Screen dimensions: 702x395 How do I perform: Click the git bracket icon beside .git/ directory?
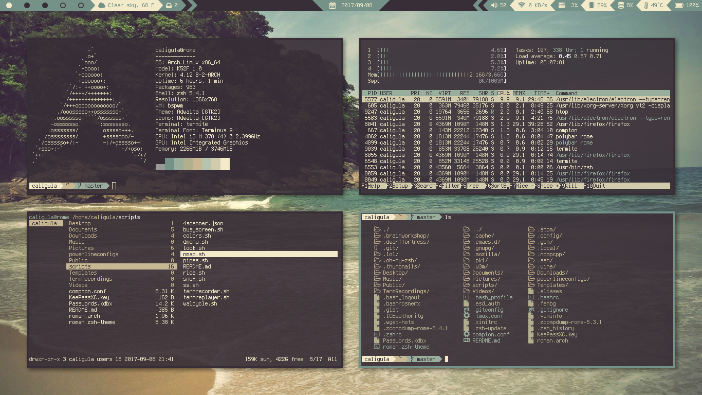point(376,248)
